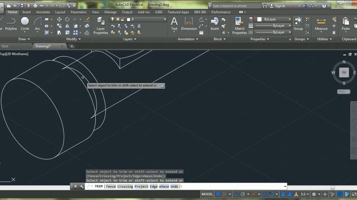Click the Move tool in Modify panel
This screenshot has width=357, height=200.
59,19
